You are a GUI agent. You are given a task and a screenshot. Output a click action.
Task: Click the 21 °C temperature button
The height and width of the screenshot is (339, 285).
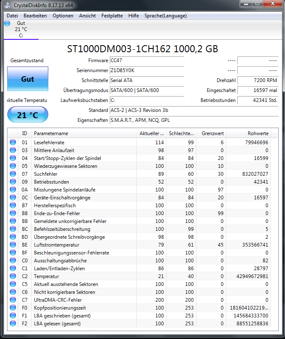point(28,114)
